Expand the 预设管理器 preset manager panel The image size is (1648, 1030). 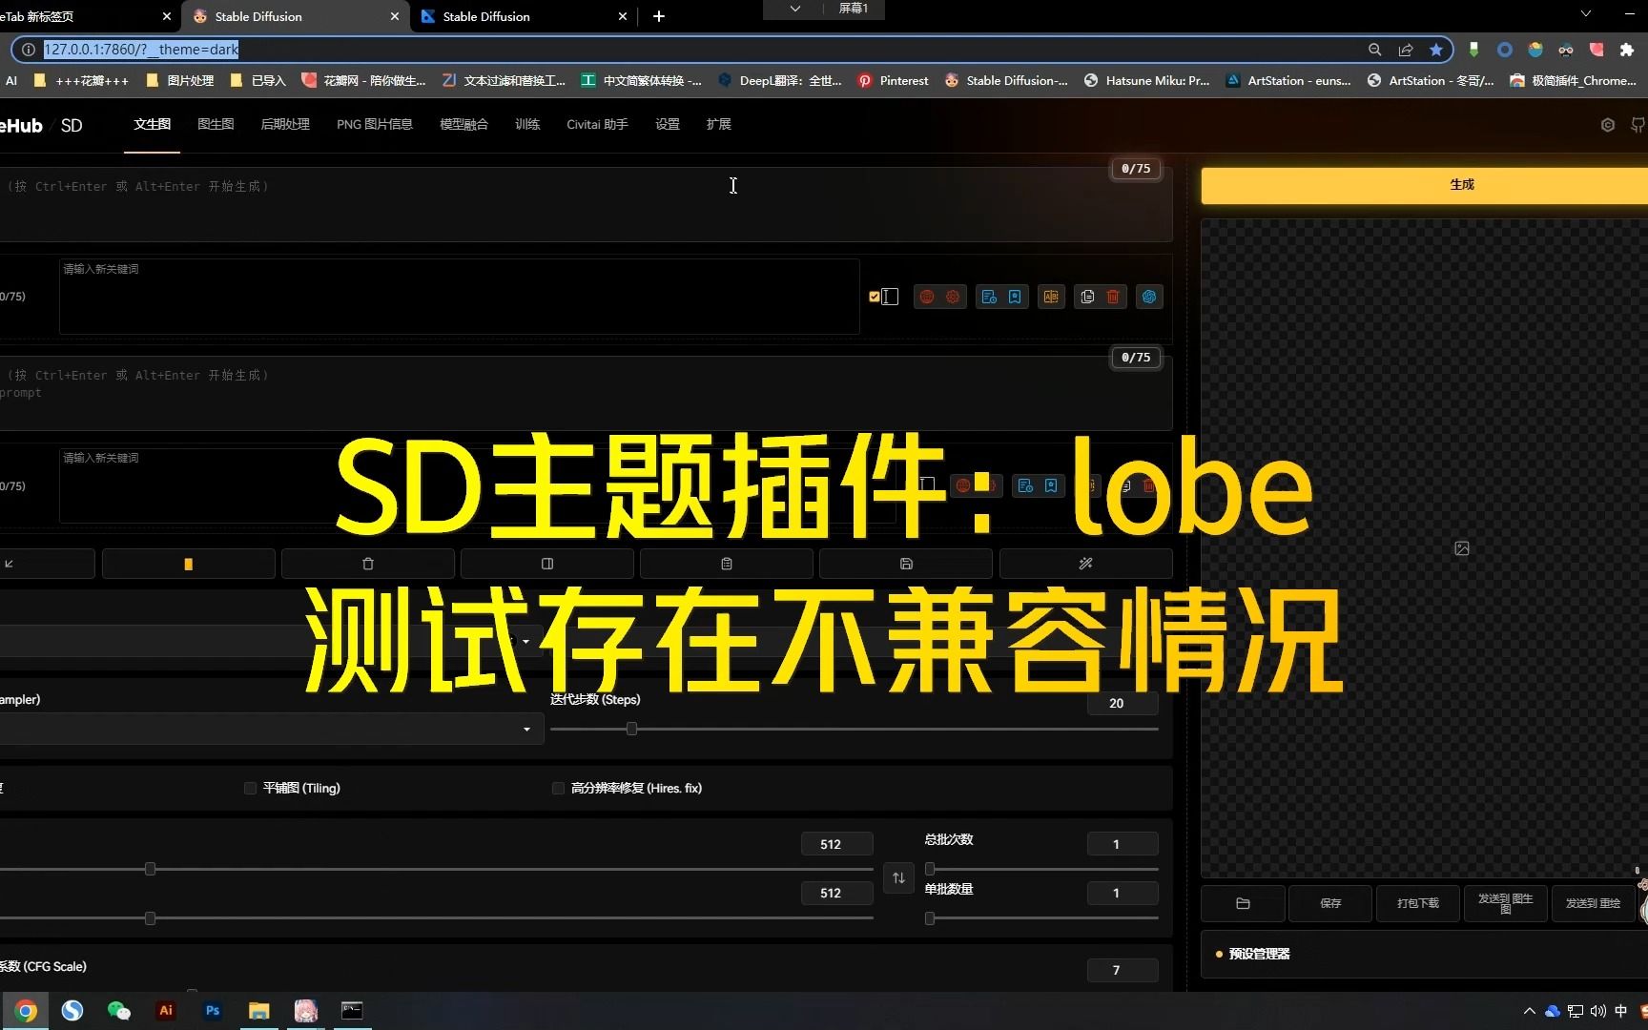point(1424,954)
